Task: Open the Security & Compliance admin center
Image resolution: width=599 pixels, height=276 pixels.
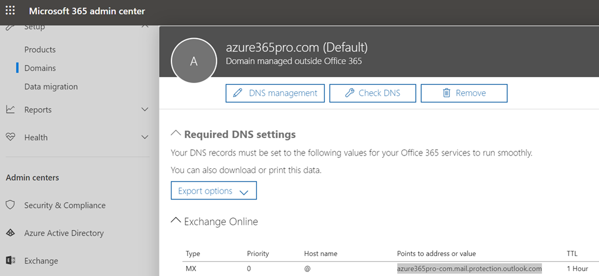Action: [65, 205]
